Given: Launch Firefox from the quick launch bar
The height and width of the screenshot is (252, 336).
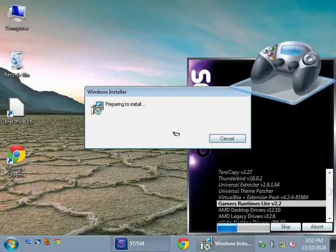Looking at the screenshot, I should (47, 241).
